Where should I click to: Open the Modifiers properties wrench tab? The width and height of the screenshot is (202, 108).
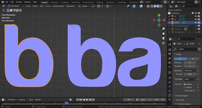170,82
